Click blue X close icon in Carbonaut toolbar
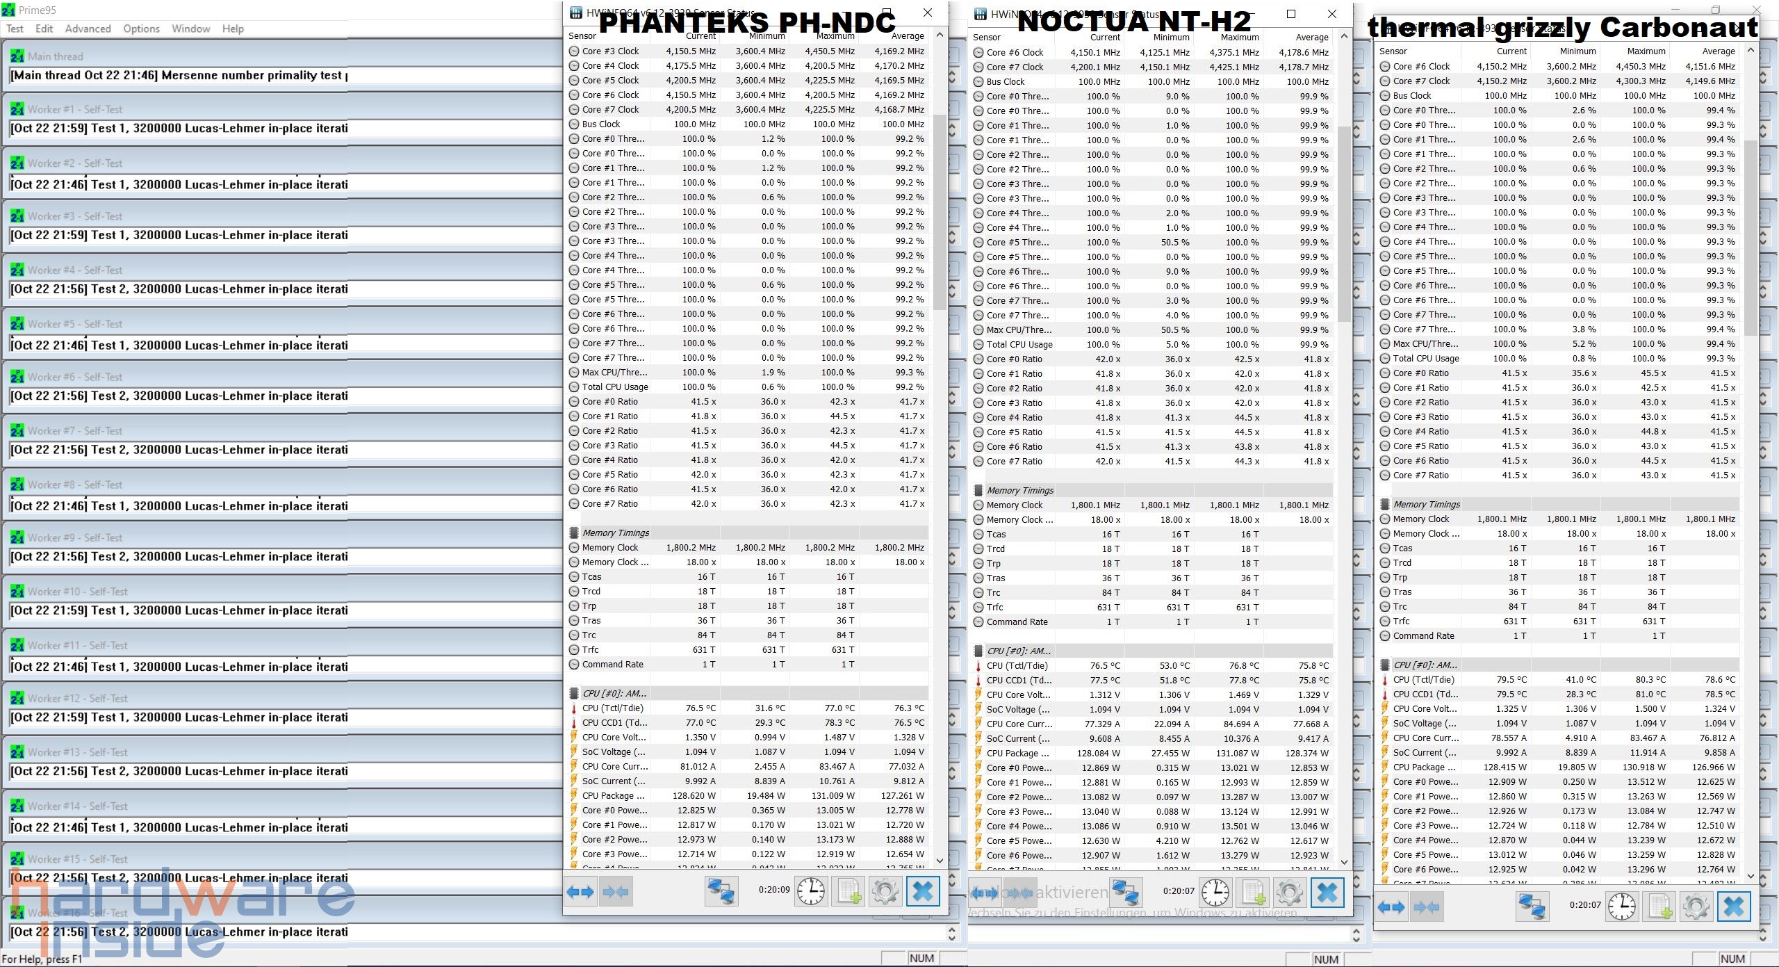The image size is (1779, 967). [1734, 907]
